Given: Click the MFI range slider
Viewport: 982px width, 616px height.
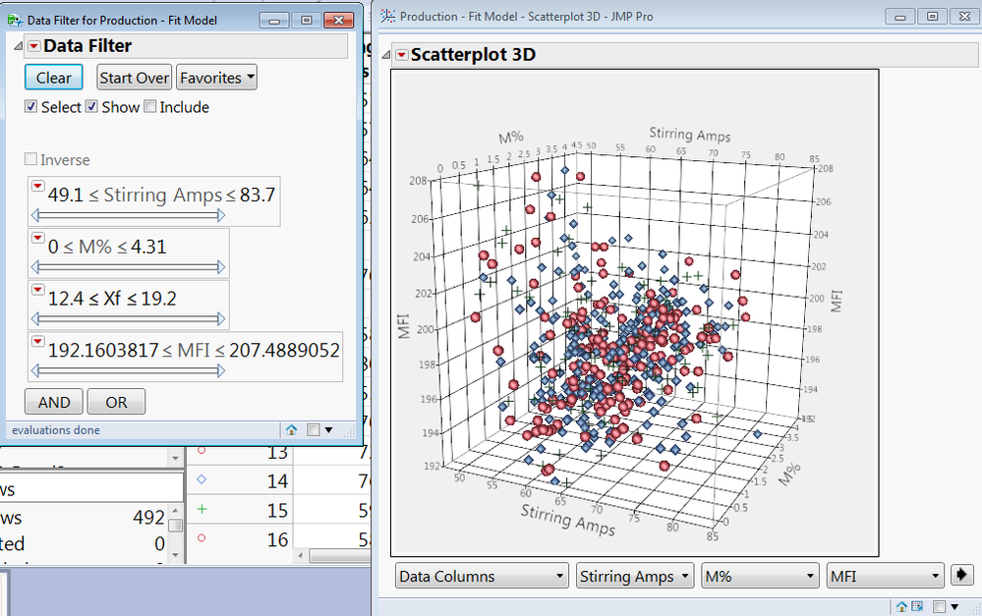Looking at the screenshot, I should tap(129, 370).
